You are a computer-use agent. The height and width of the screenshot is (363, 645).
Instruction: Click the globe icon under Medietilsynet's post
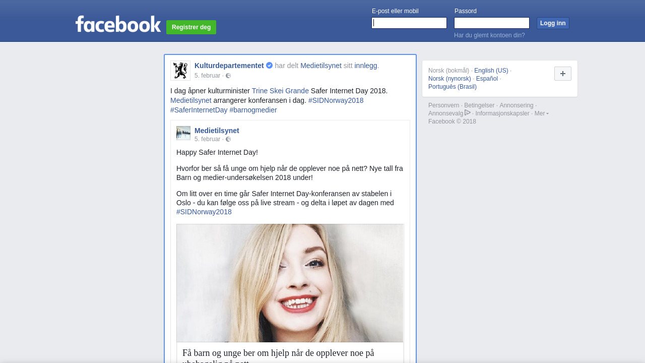(x=228, y=139)
